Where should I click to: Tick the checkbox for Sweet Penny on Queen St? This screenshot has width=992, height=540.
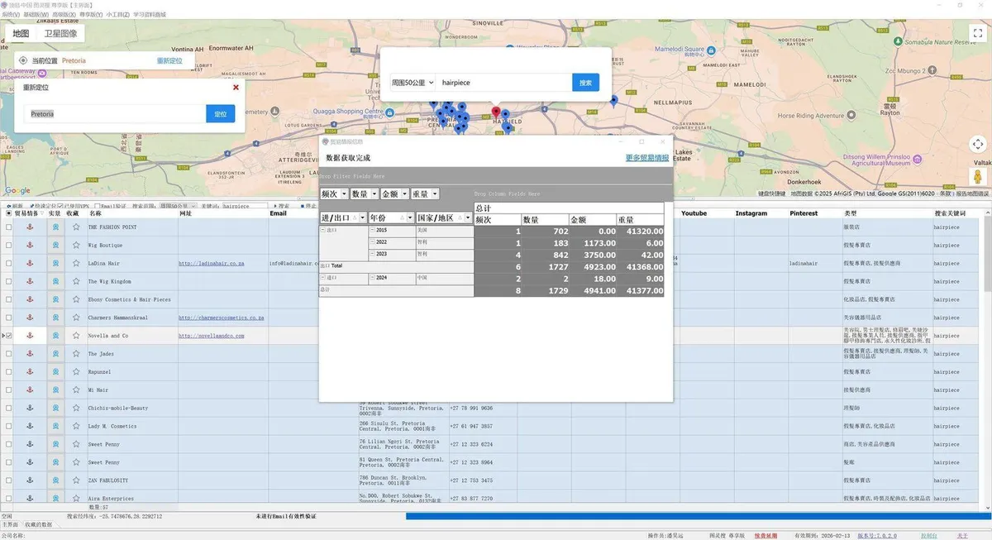click(x=8, y=462)
